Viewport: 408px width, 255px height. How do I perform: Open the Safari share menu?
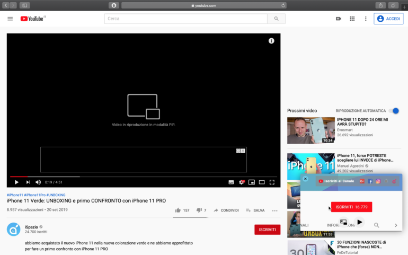pos(380,5)
